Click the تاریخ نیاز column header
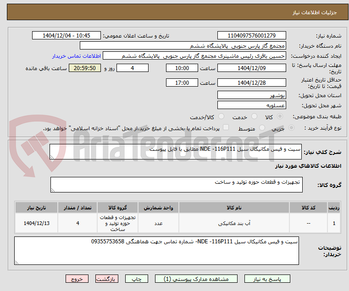The image size is (349, 291). pos(37,208)
